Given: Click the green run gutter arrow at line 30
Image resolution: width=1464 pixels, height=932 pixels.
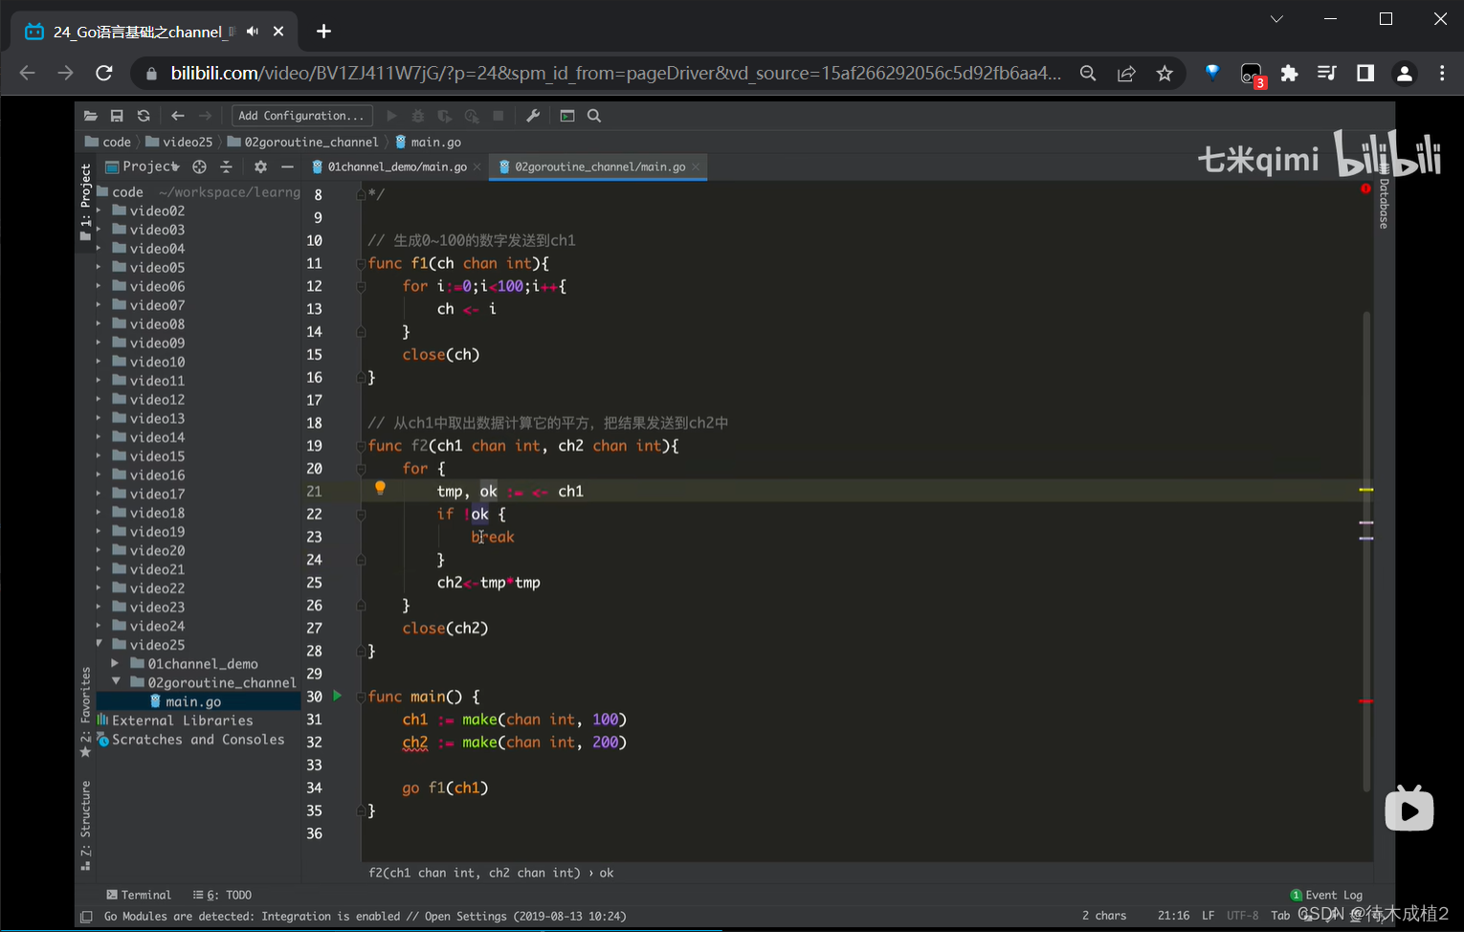Looking at the screenshot, I should pyautogui.click(x=337, y=696).
